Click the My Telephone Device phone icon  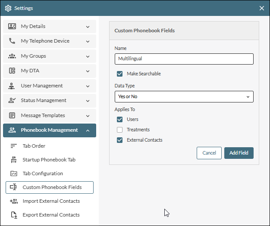12,41
